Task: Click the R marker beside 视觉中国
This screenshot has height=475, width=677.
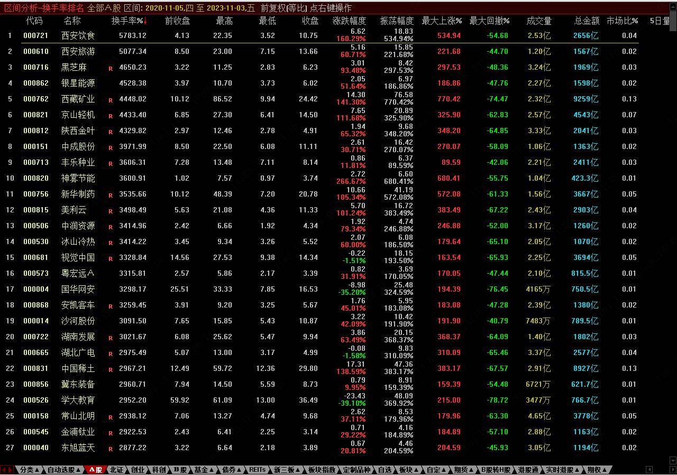Action: [111, 259]
